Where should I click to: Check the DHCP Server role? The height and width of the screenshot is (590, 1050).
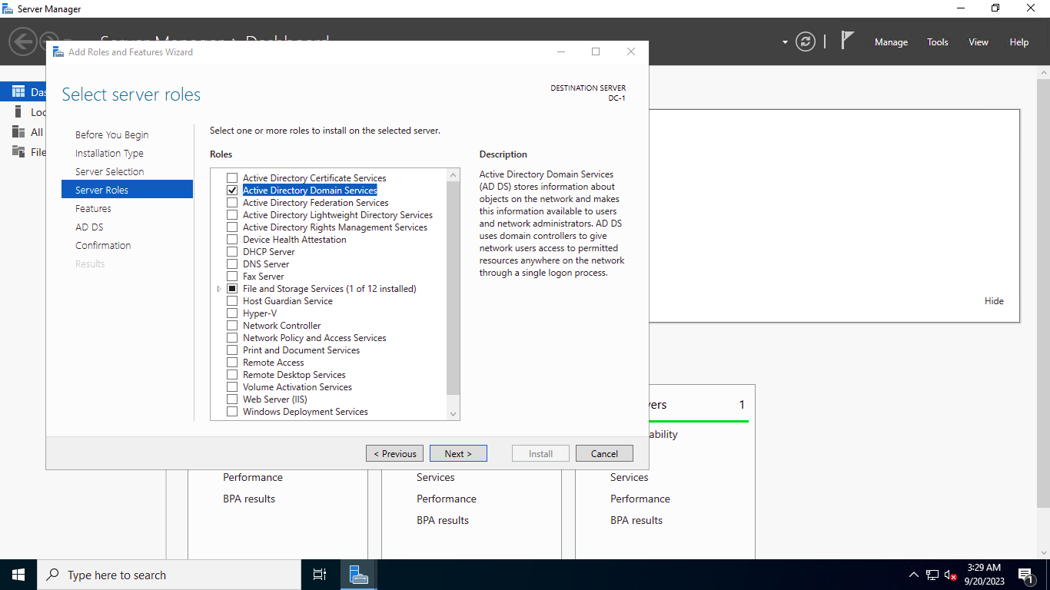tap(232, 251)
